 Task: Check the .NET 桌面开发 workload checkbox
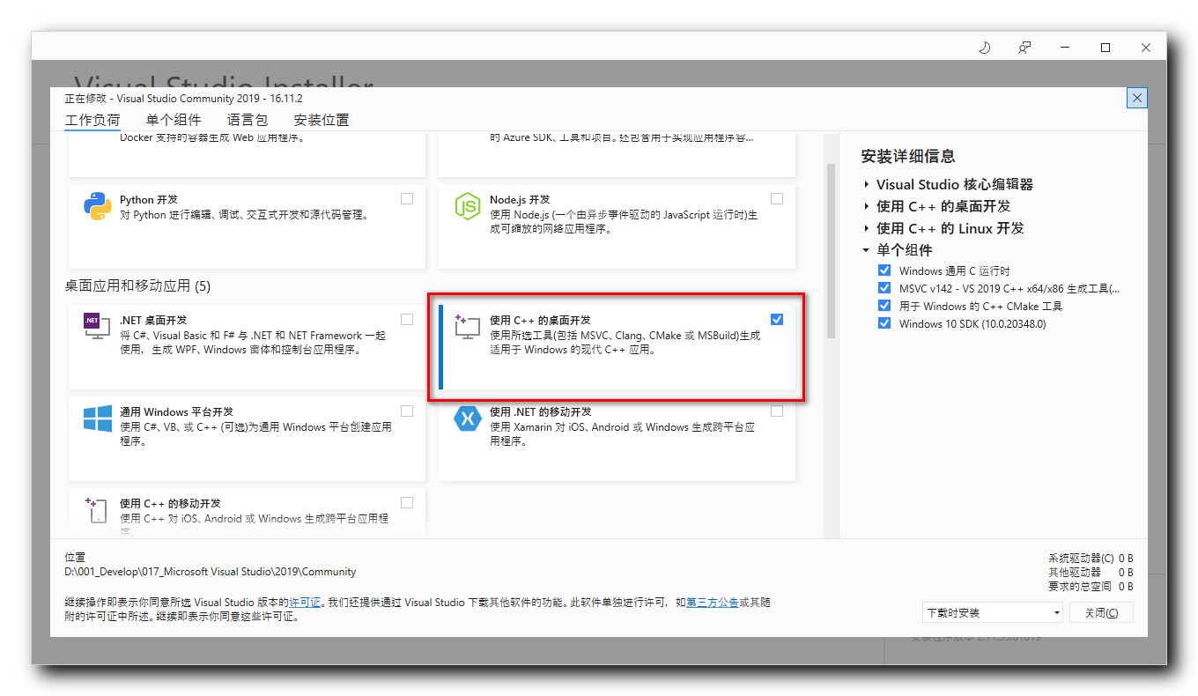tap(407, 319)
